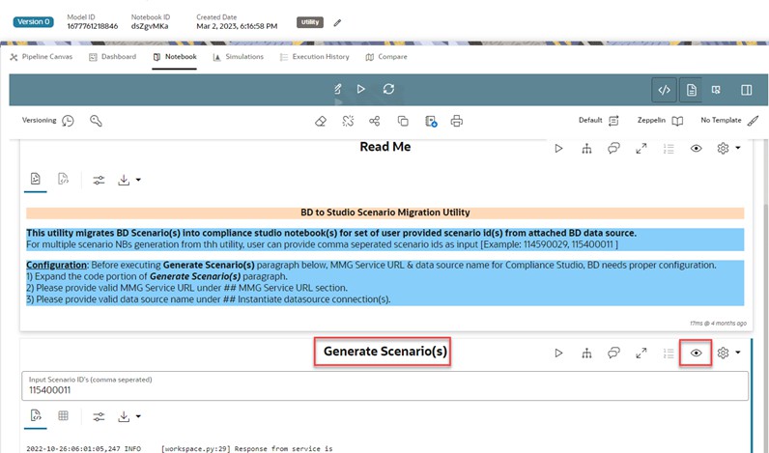Viewport: 769px width, 453px height.
Task: Run the Generate Scenario(s) paragraph
Action: point(558,353)
